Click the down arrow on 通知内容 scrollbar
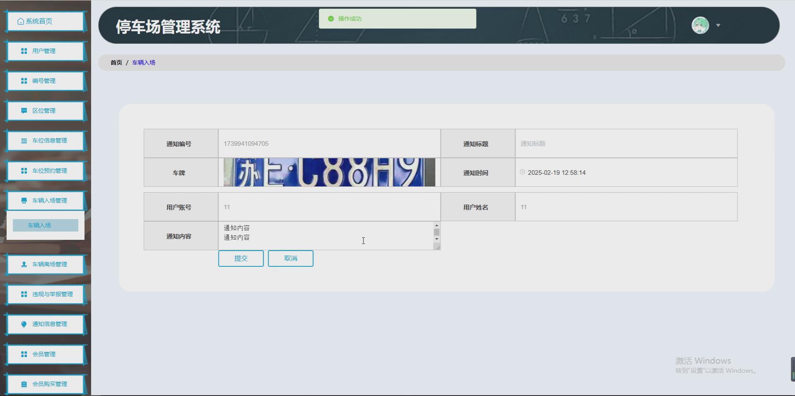 [437, 239]
